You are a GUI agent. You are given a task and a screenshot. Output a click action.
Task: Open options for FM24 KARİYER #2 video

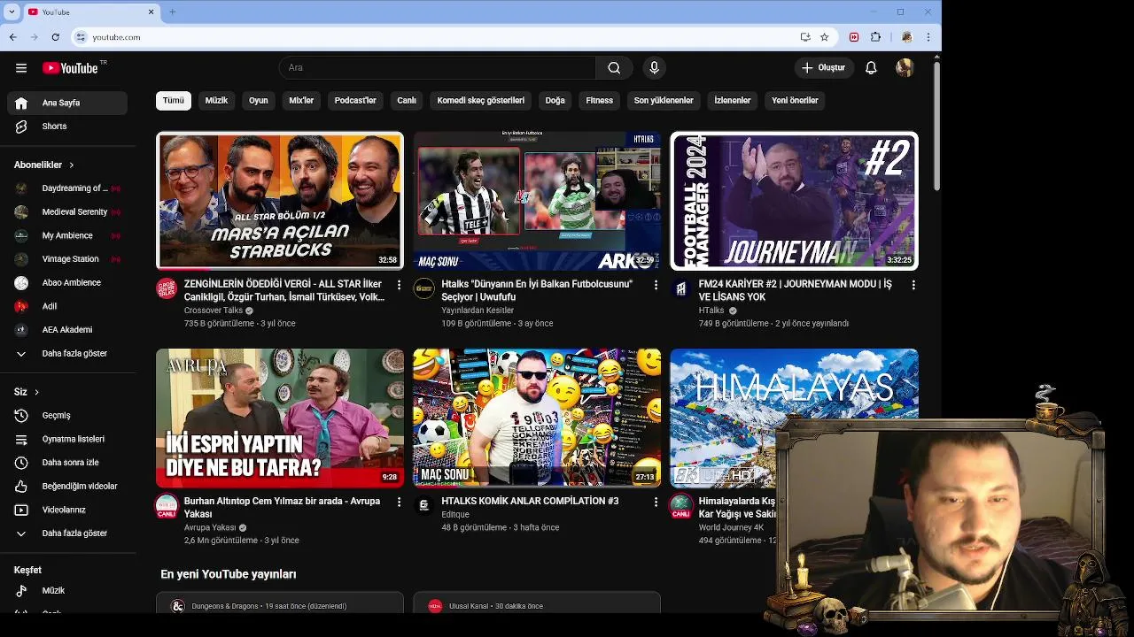pyautogui.click(x=913, y=285)
